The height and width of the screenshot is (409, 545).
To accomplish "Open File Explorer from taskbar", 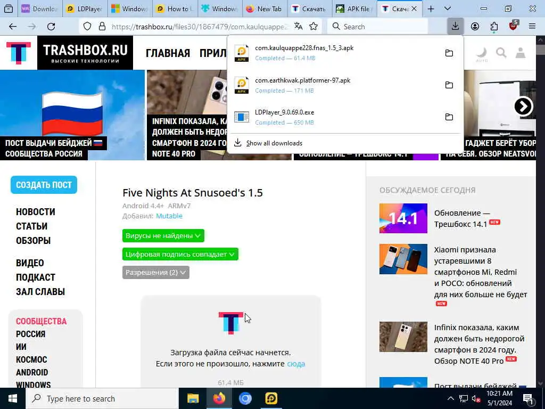I will (193, 398).
